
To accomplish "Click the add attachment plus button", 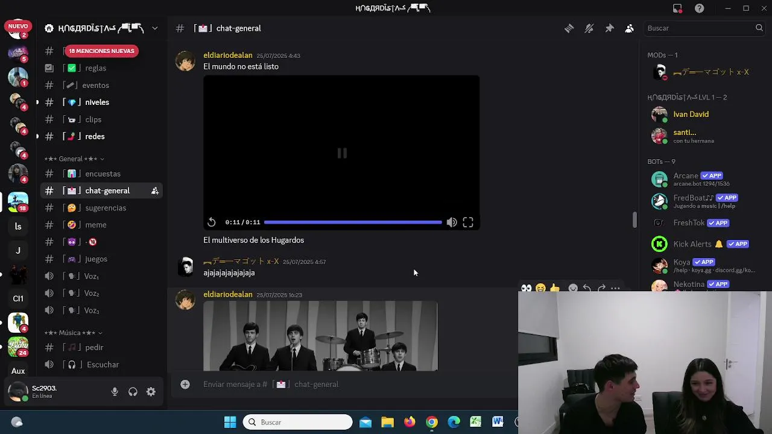I will pos(185,384).
